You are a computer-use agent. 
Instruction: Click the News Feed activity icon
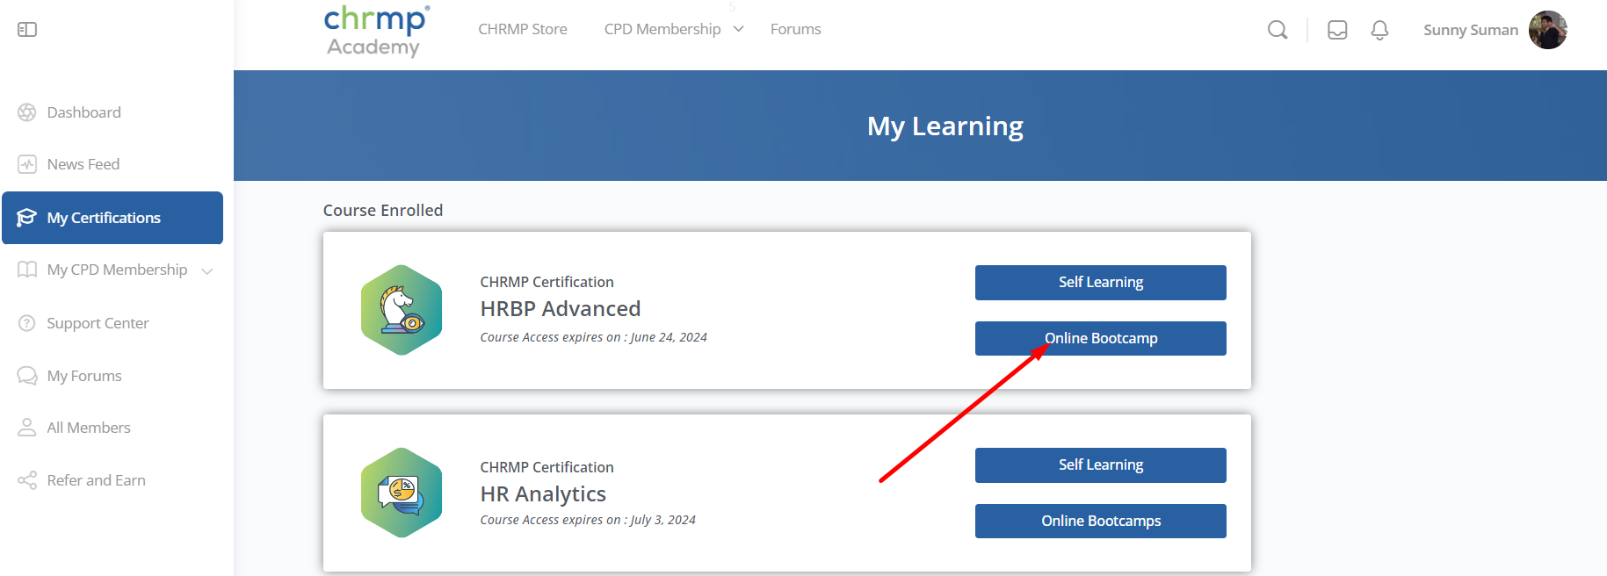[27, 164]
